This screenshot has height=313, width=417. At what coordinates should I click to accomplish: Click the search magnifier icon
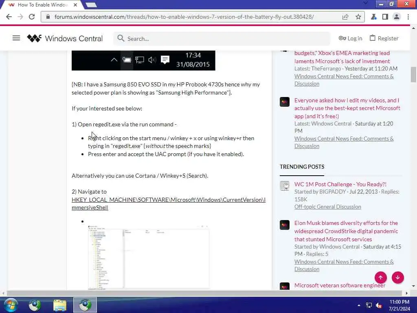[x=121, y=38]
